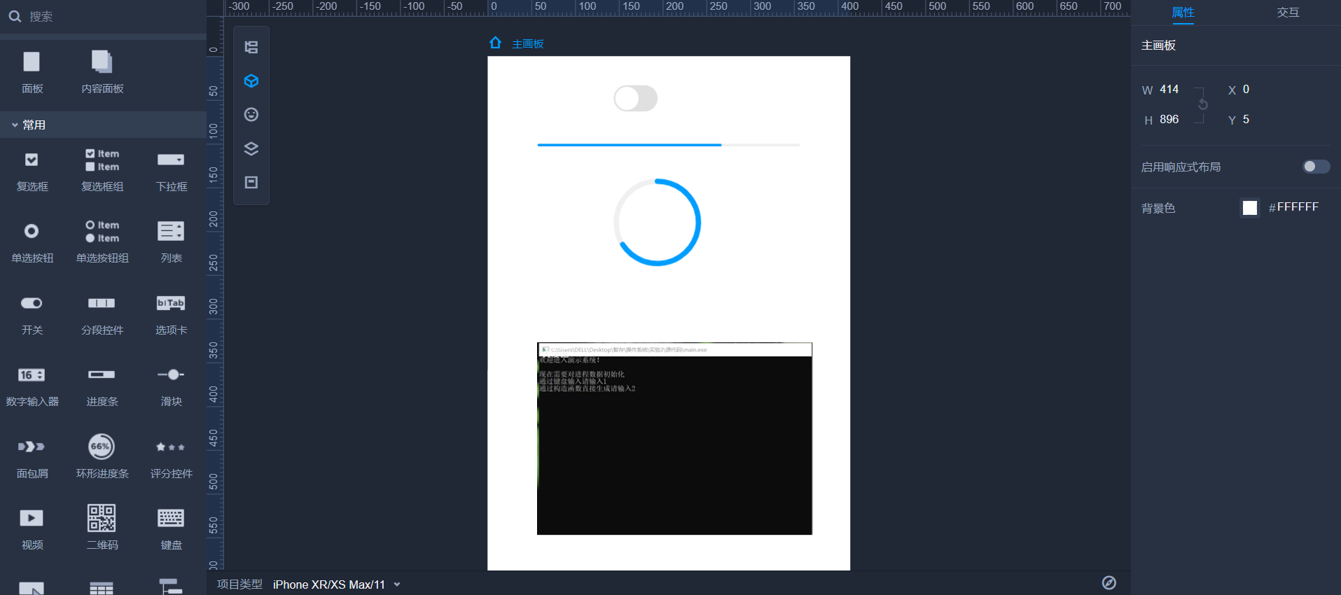Pick the 复选框 checkbox component

coord(32,171)
